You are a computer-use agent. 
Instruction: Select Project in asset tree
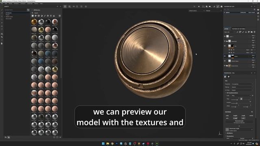click(x=8, y=15)
